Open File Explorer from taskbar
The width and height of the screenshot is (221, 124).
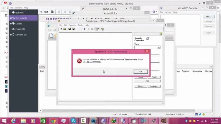(23, 121)
